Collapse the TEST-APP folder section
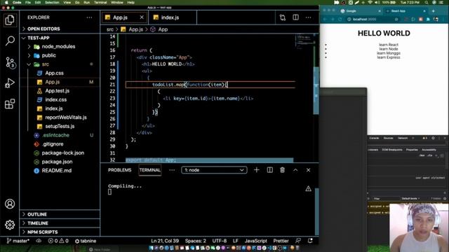The width and height of the screenshot is (449, 252). pyautogui.click(x=60, y=38)
